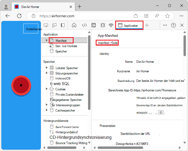188x151 pixels.
Task: Expand the Cookies node
Action: click(47, 89)
